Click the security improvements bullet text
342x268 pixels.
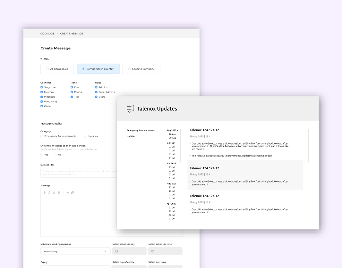pos(232,156)
